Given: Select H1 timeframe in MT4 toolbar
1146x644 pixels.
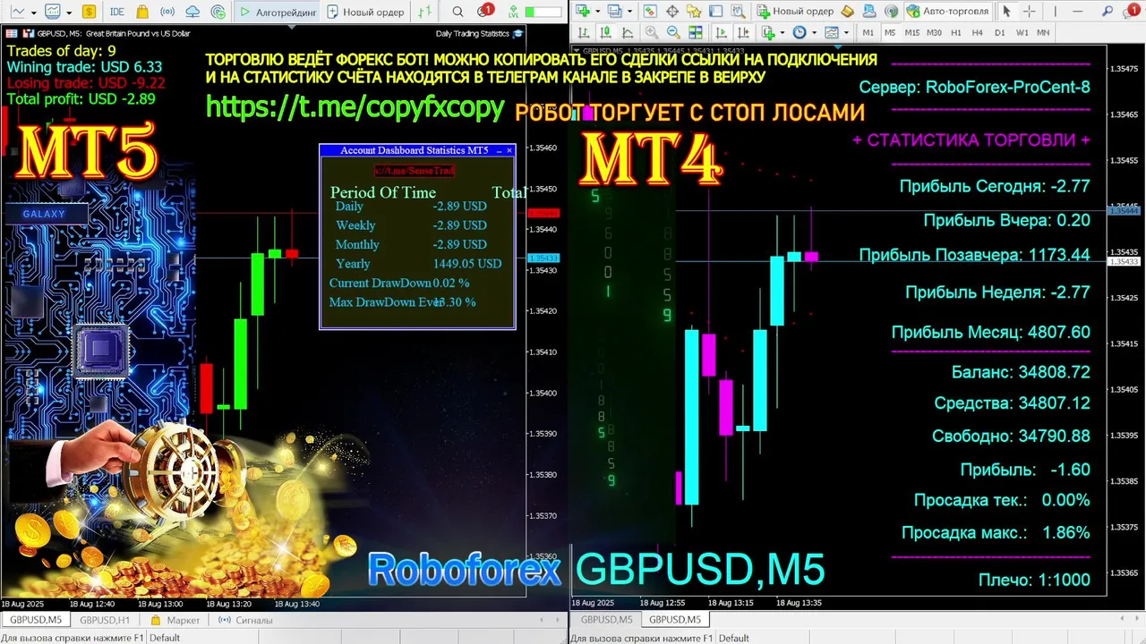Looking at the screenshot, I should click(x=956, y=32).
